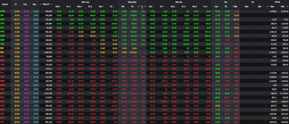Click SSI total value 1,284,540
Viewport: 289px width, 124px height.
[48, 52]
